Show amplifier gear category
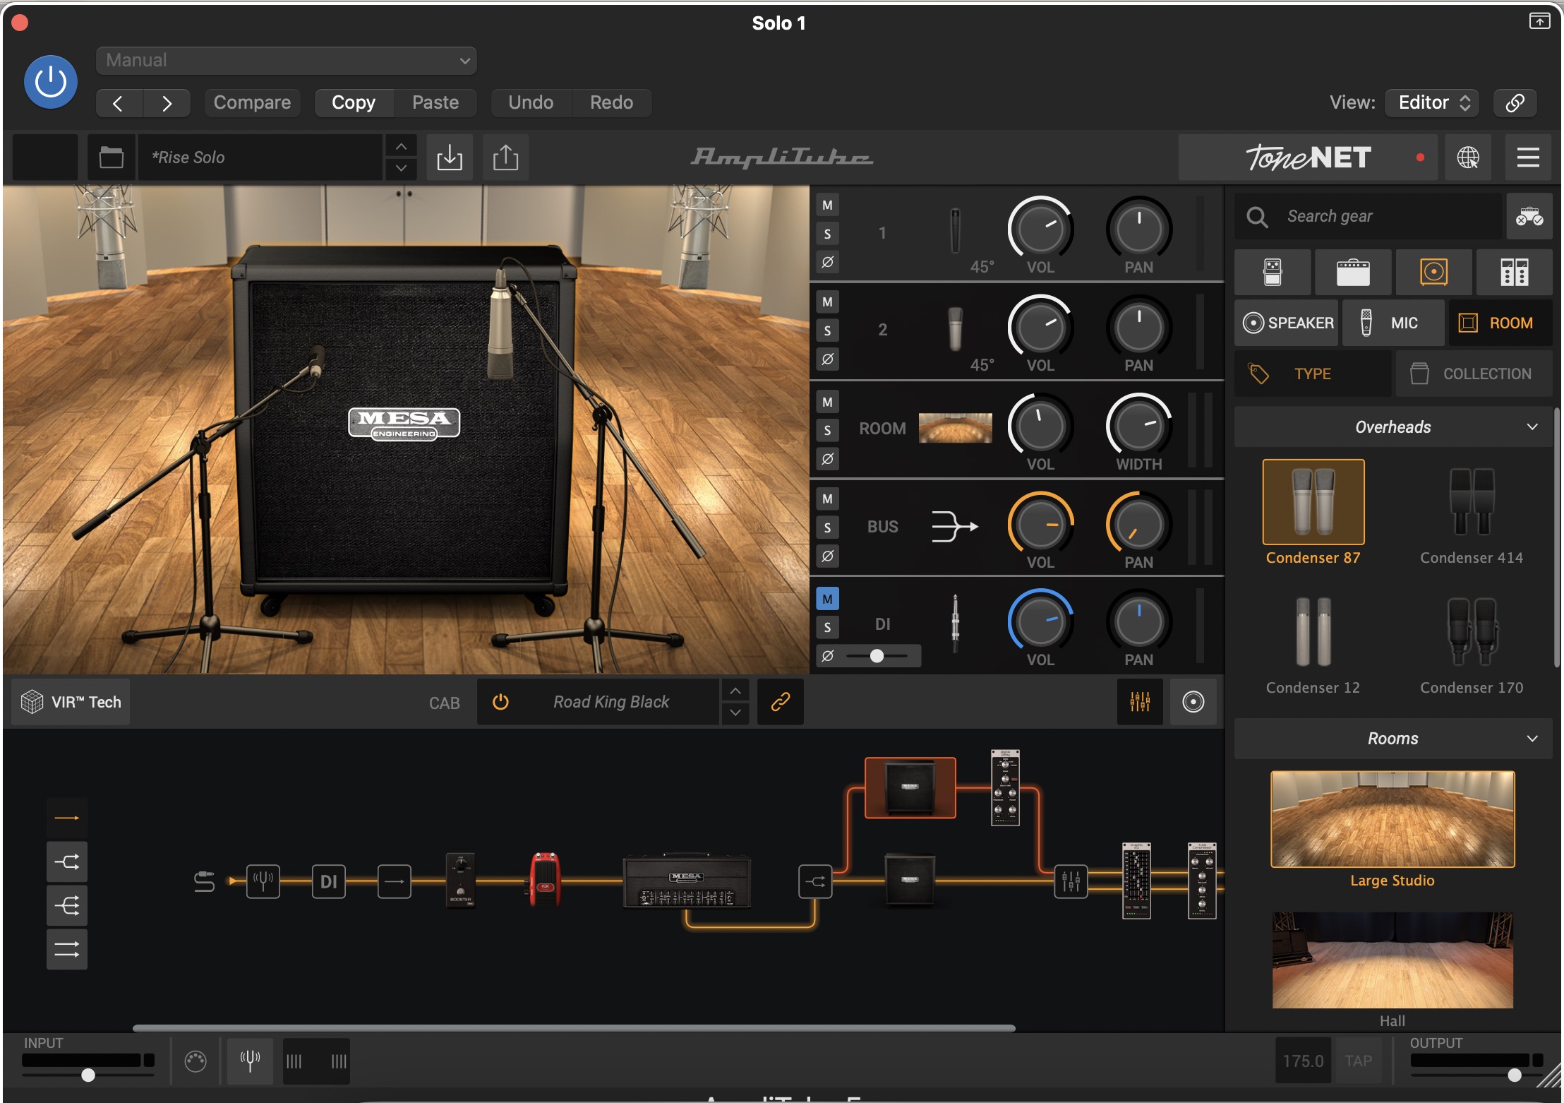Screen dimensions: 1564x1103 (x=1353, y=272)
